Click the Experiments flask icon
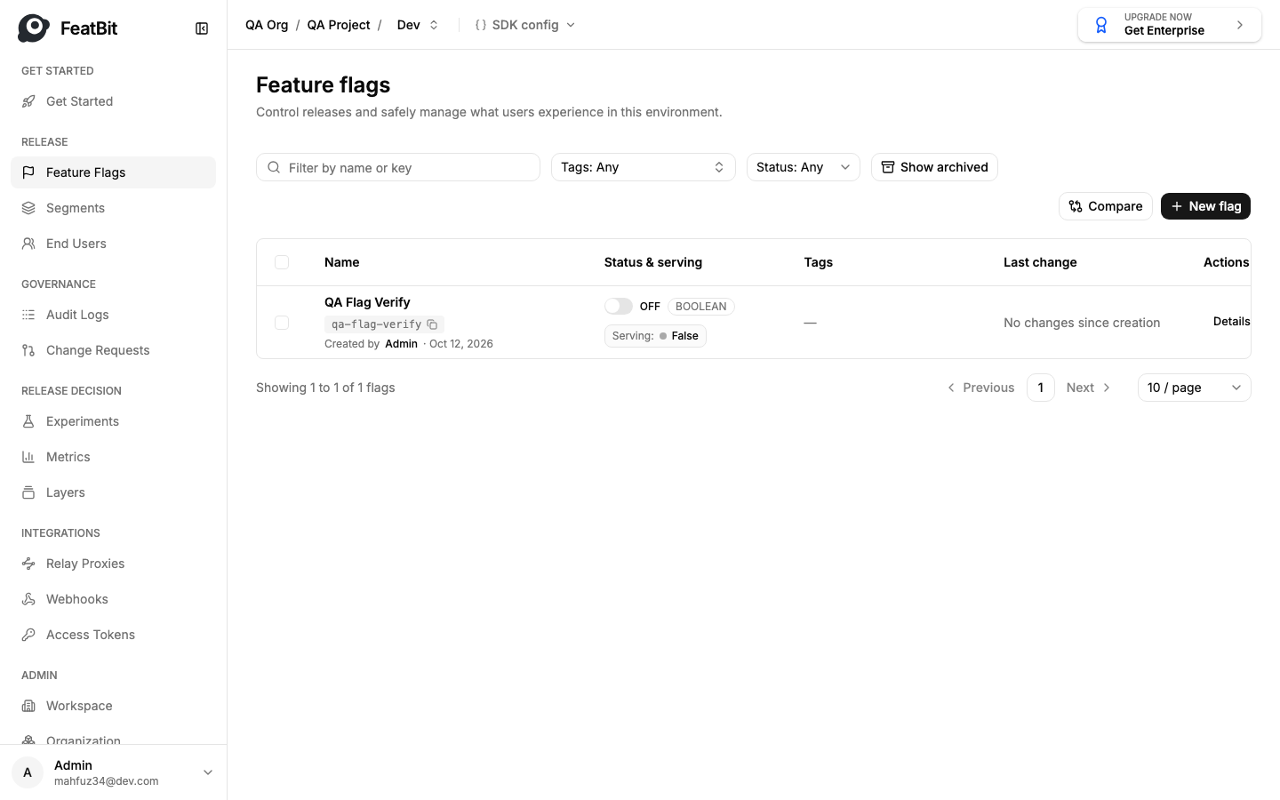Viewport: 1280px width, 800px height. 28,421
